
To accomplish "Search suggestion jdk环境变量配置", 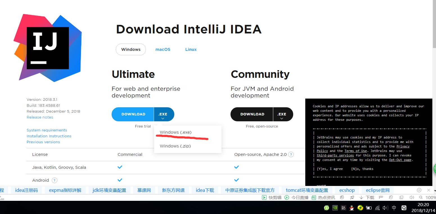I will 109,190.
